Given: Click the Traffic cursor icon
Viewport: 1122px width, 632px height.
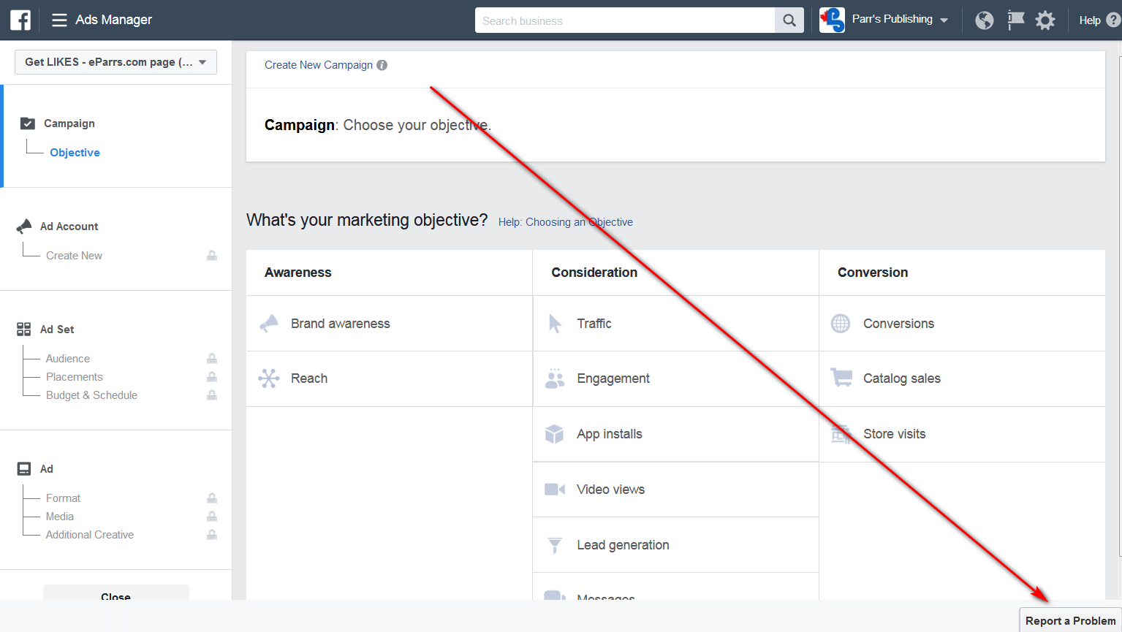Looking at the screenshot, I should coord(556,323).
